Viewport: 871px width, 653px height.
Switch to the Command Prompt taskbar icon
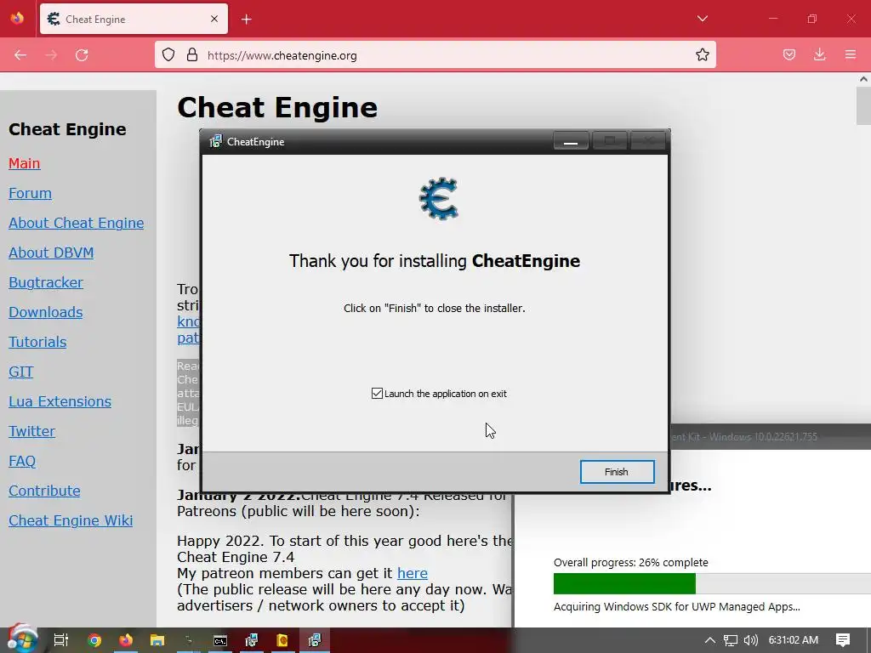point(220,640)
